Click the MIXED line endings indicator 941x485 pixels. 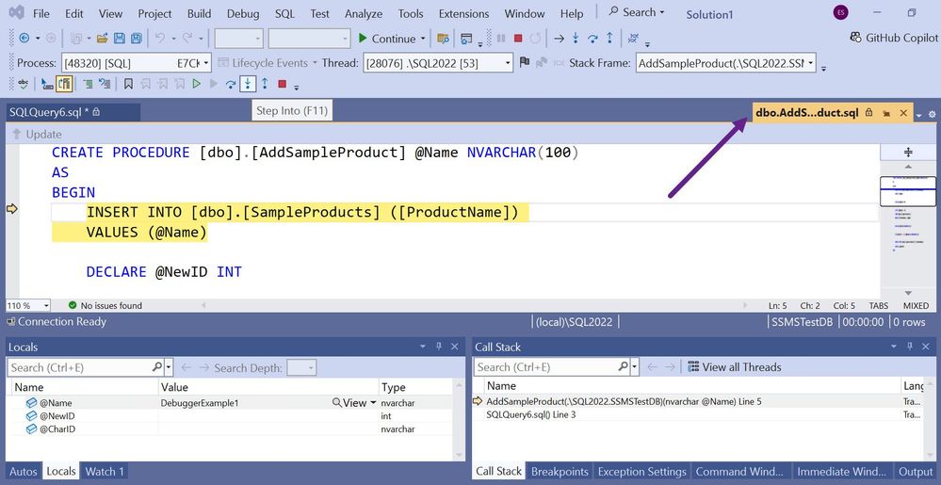click(x=917, y=305)
